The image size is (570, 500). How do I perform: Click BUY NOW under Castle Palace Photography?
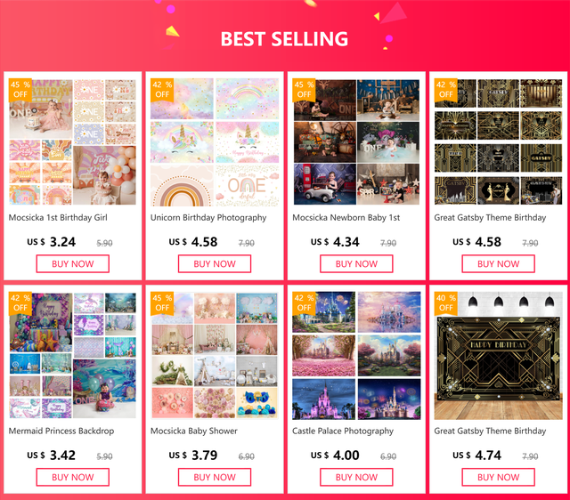click(x=356, y=477)
